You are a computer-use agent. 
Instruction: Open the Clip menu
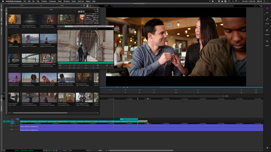tap(38, 1)
